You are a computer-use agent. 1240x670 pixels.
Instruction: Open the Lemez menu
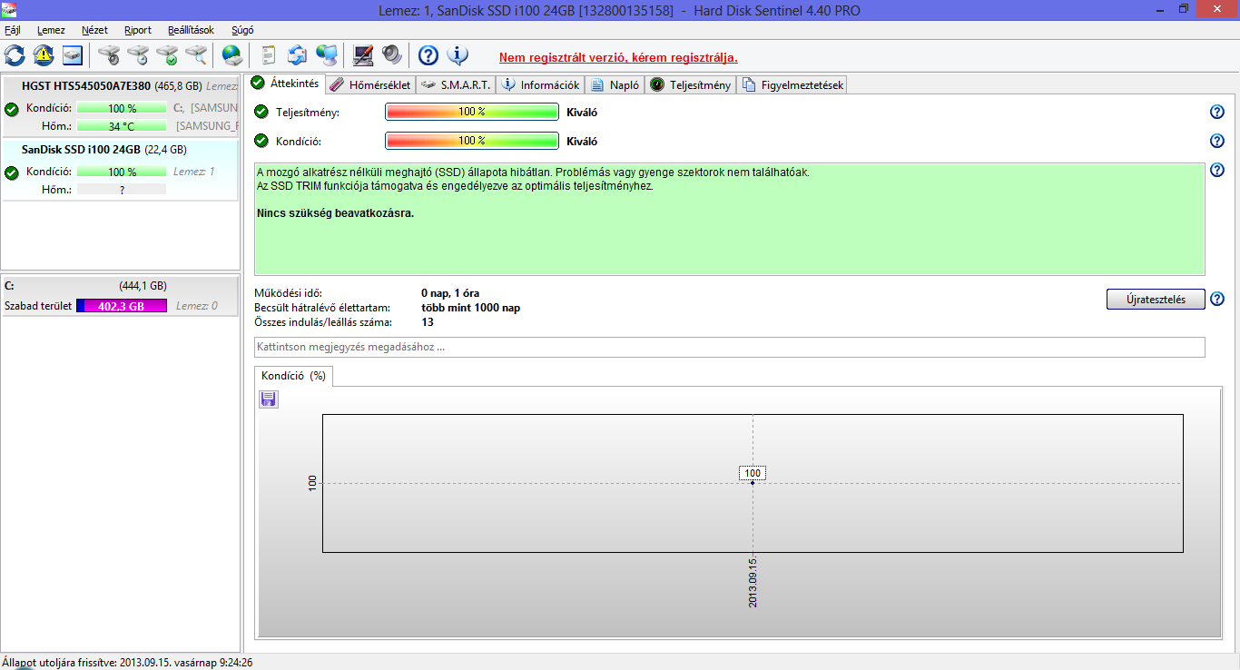(x=51, y=30)
